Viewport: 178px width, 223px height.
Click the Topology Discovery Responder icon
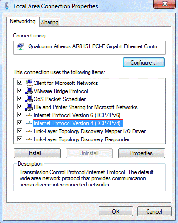[29, 139]
